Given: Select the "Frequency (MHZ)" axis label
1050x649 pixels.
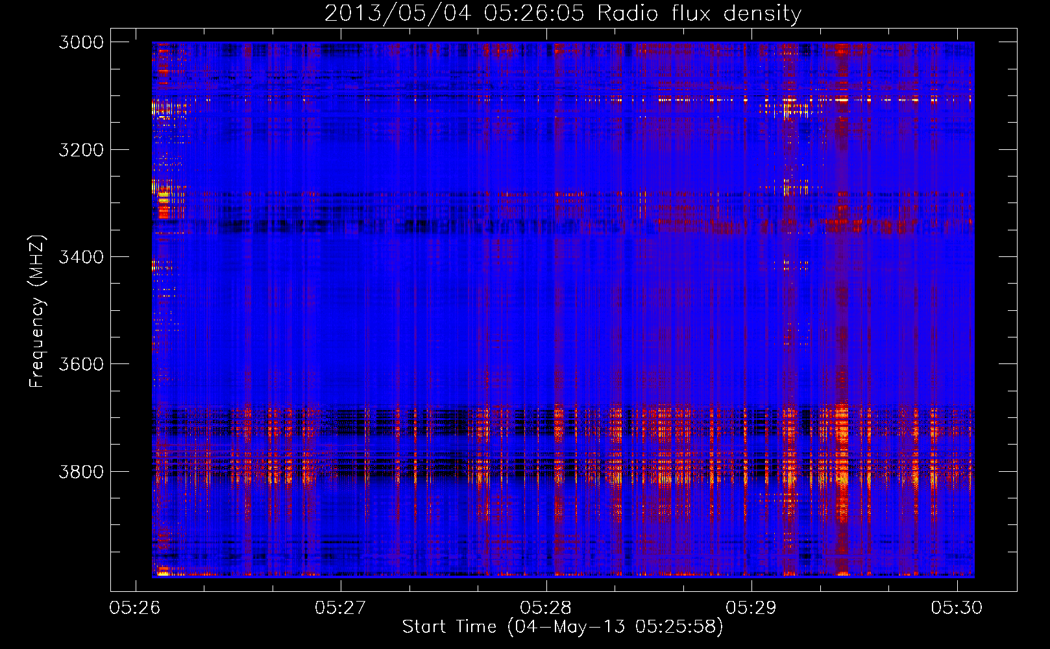Looking at the screenshot, I should tap(37, 312).
